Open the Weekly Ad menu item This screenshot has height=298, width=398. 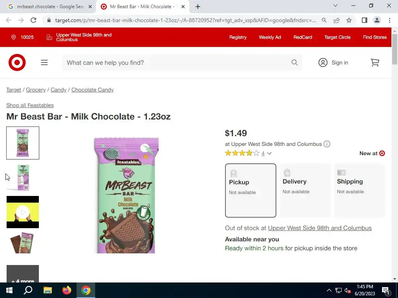click(x=270, y=37)
